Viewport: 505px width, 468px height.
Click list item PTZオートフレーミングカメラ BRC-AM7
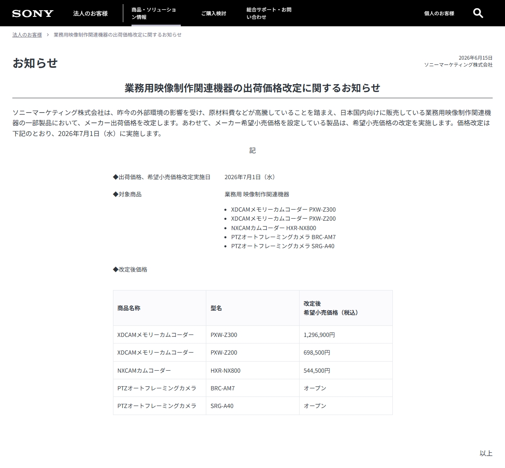tap(283, 237)
